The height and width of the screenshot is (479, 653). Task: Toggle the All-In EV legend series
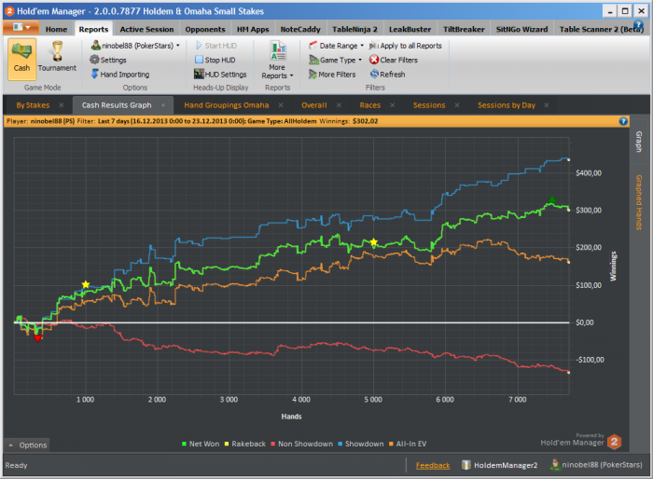coord(408,444)
